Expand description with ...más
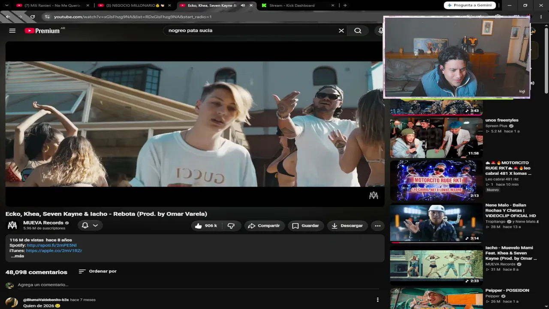This screenshot has height=309, width=549. (17, 256)
